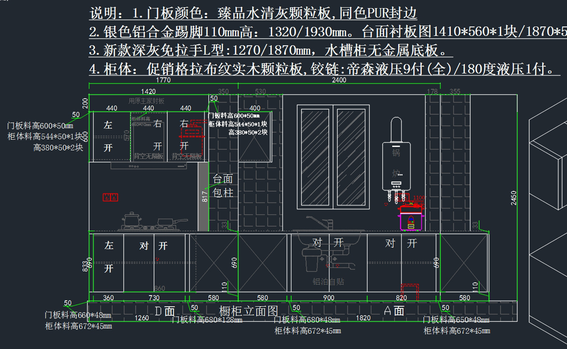Click the double-pane window in the elevation
Image resolution: width=567 pixels, height=349 pixels.
333,156
